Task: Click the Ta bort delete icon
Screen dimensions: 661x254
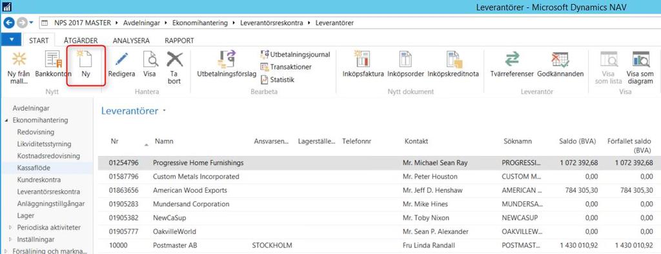Action: pyautogui.click(x=174, y=59)
